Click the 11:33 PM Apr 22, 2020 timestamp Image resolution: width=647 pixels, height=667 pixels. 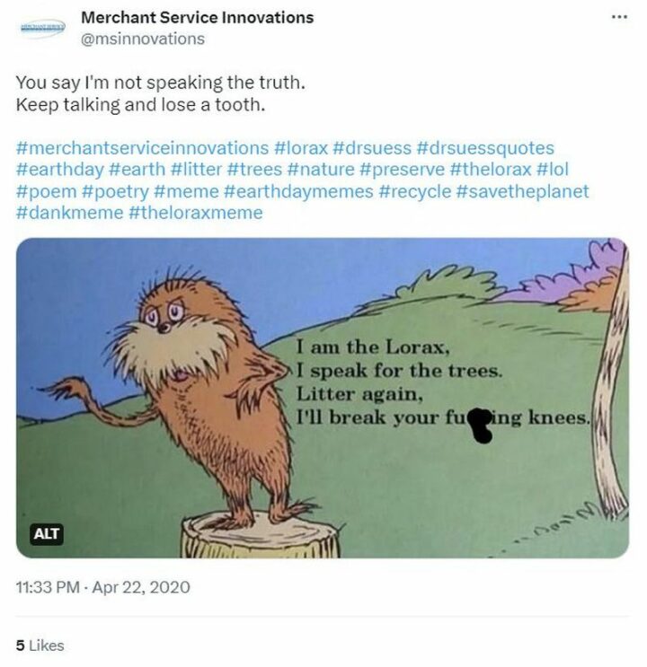102,587
